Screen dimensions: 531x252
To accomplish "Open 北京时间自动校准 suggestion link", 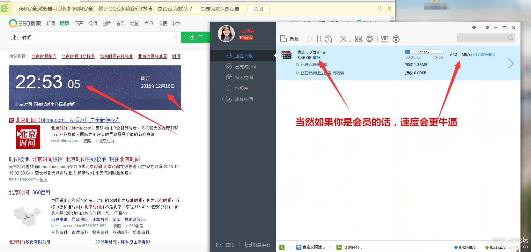I will (78, 56).
